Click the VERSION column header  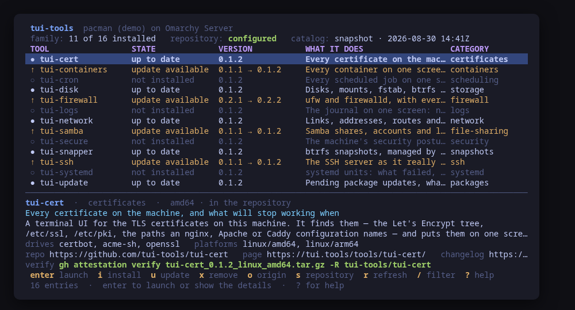235,49
